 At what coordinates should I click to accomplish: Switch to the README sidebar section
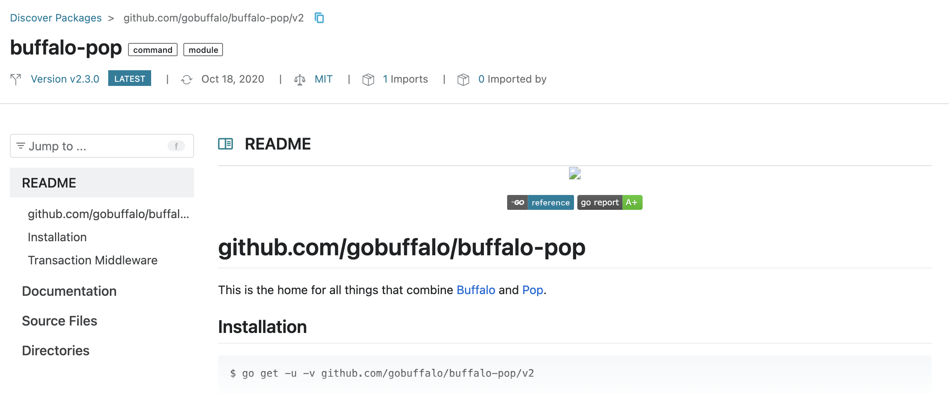49,182
